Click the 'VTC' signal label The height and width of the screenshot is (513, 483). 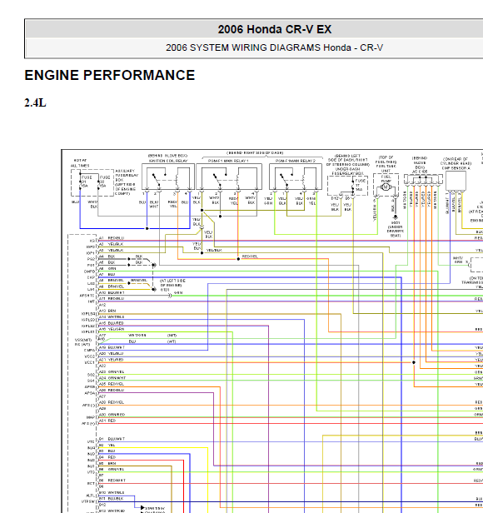[92, 442]
